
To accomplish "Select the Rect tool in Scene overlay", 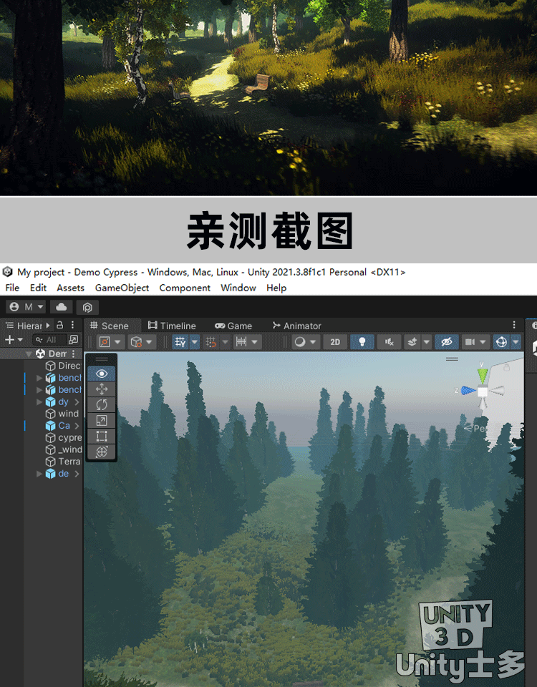I will point(101,436).
